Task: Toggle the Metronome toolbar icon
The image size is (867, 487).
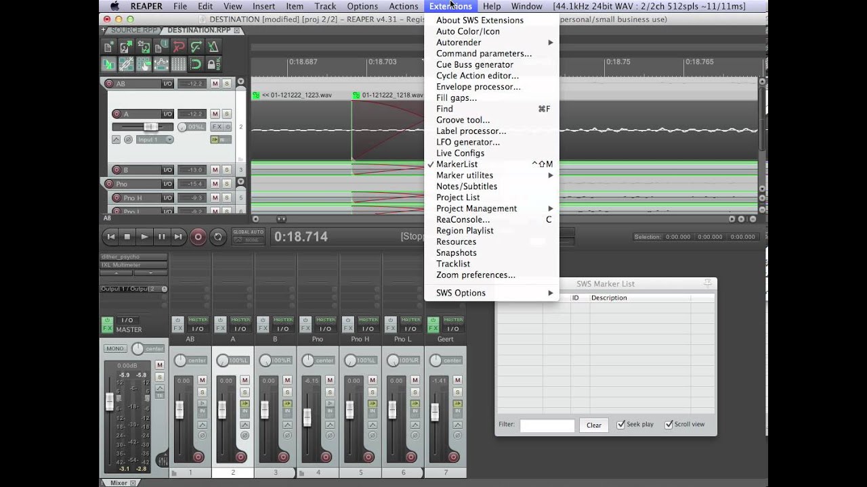Action: [x=213, y=47]
